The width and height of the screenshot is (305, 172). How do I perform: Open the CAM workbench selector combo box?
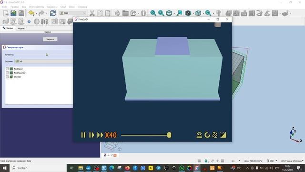72,13
